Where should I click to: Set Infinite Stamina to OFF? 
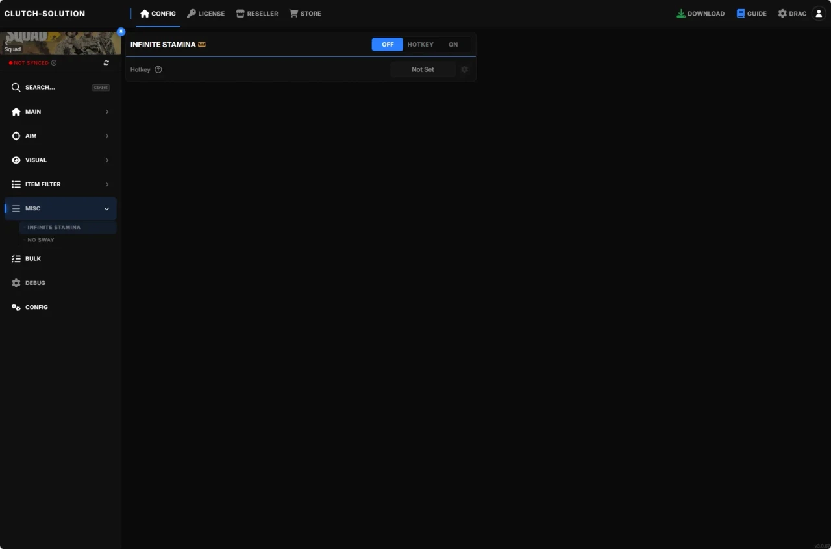[x=388, y=45]
